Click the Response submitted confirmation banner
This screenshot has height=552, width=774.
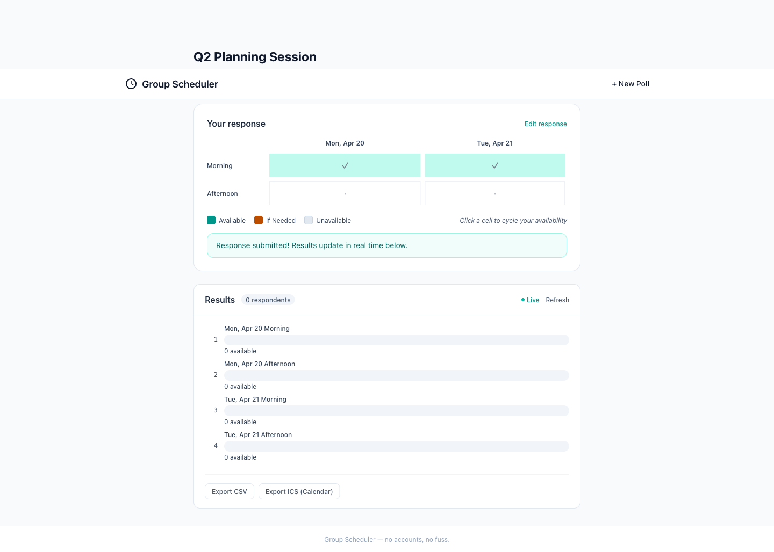(x=387, y=245)
